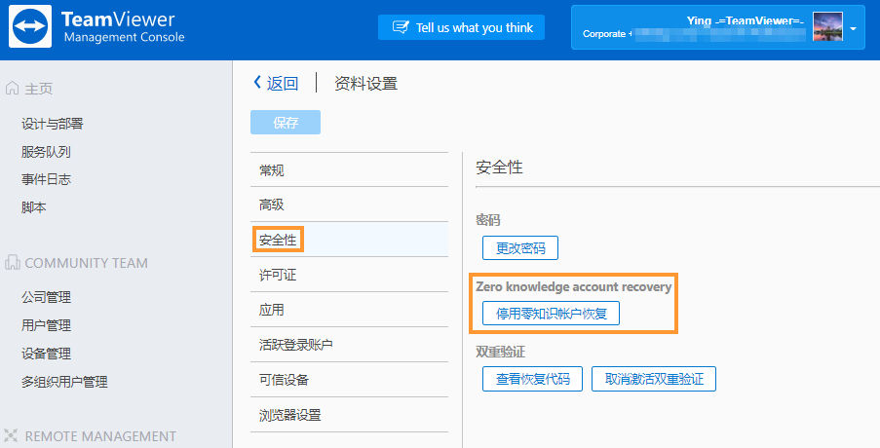This screenshot has height=448, width=880.
Task: Click the user profile avatar picture
Action: pyautogui.click(x=827, y=27)
